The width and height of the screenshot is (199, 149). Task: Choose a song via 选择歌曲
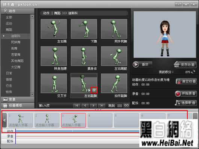[185, 103]
